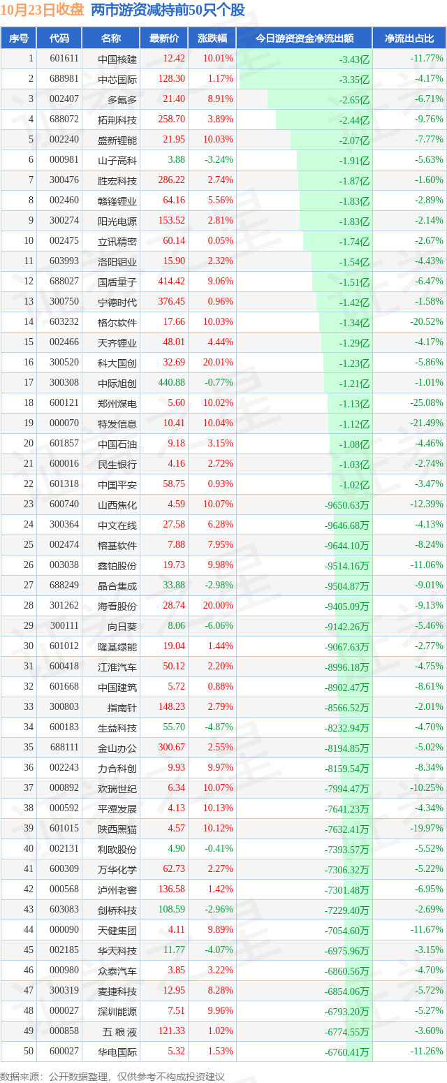Select stock name 特发信息
This screenshot has height=1083, width=447.
(117, 423)
